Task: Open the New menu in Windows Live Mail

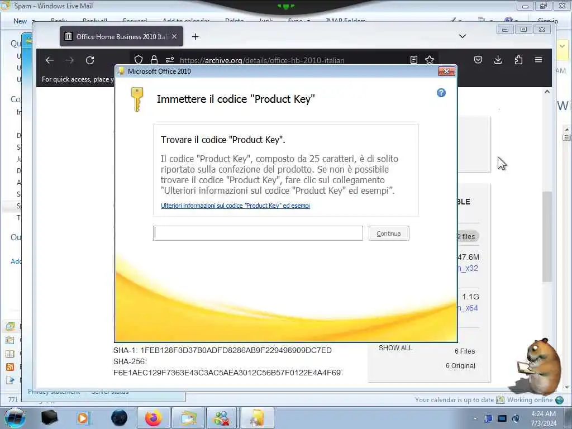Action: coord(23,21)
